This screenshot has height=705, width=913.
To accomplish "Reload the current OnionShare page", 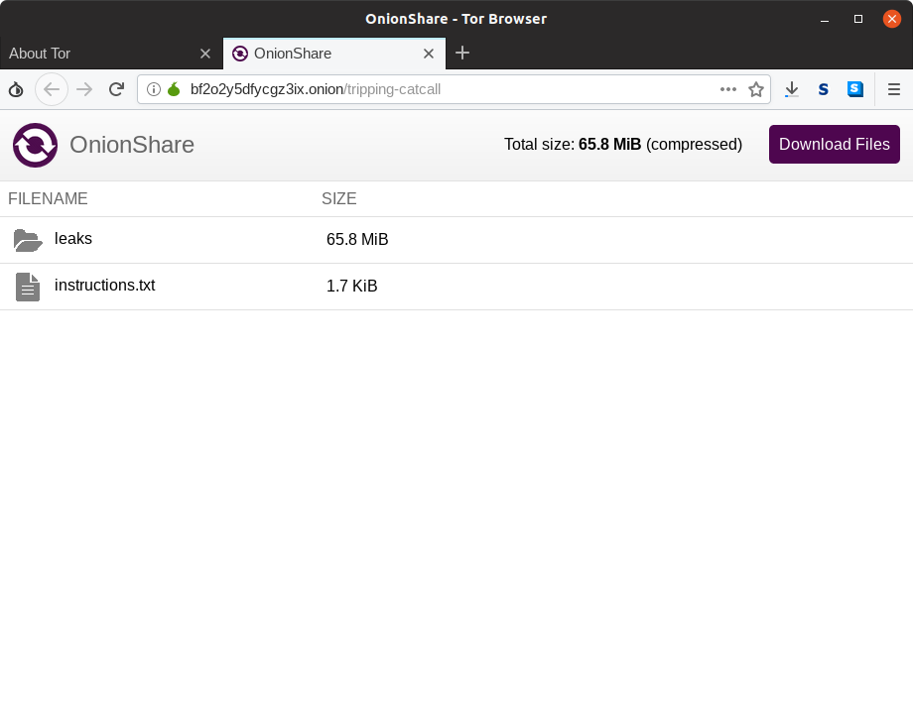I will click(116, 89).
